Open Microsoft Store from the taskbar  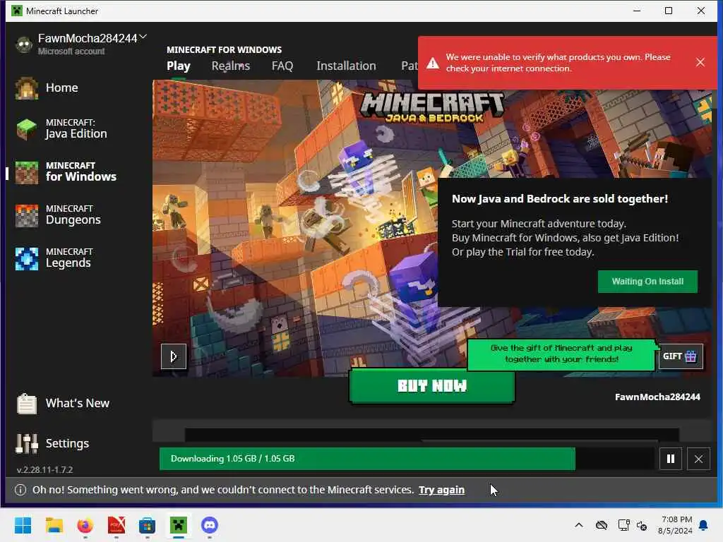(147, 525)
